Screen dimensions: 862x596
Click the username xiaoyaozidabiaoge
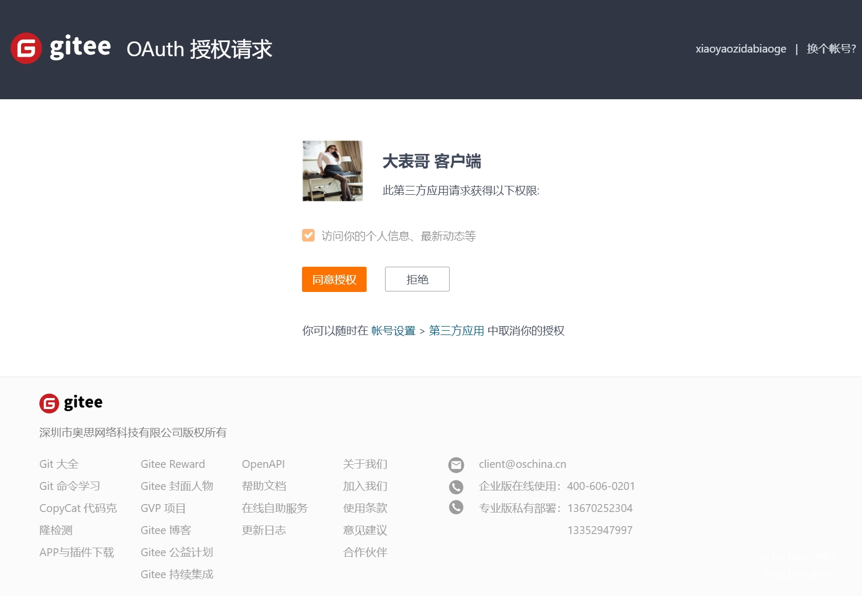pyautogui.click(x=741, y=49)
